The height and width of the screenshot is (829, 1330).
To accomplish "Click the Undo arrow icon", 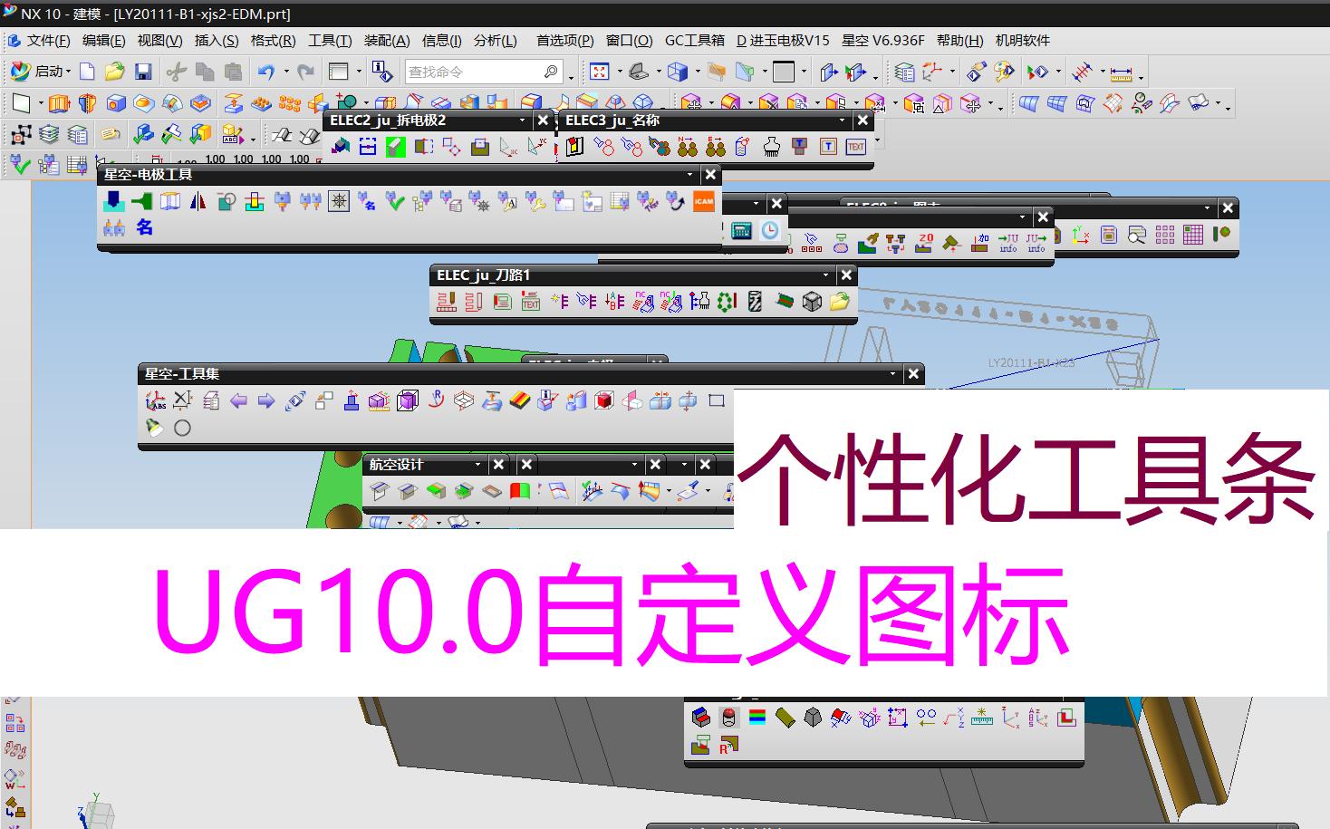I will (x=265, y=72).
